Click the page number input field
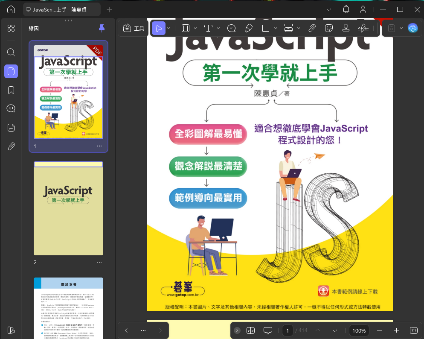 coord(288,330)
